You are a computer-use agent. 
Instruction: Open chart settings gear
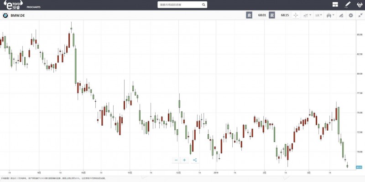[351, 15]
